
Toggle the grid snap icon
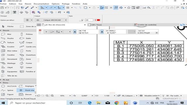click(68, 8)
